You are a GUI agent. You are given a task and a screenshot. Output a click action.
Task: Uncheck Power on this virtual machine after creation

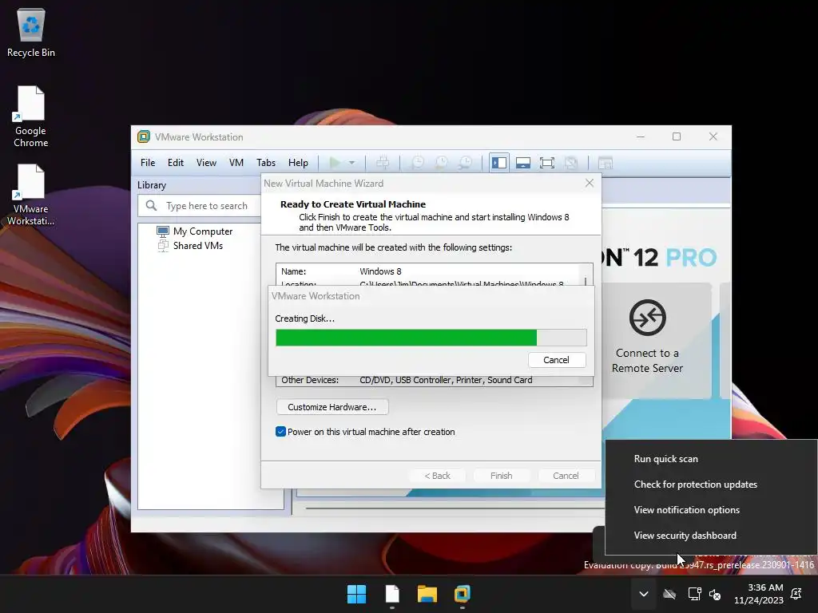coord(280,432)
